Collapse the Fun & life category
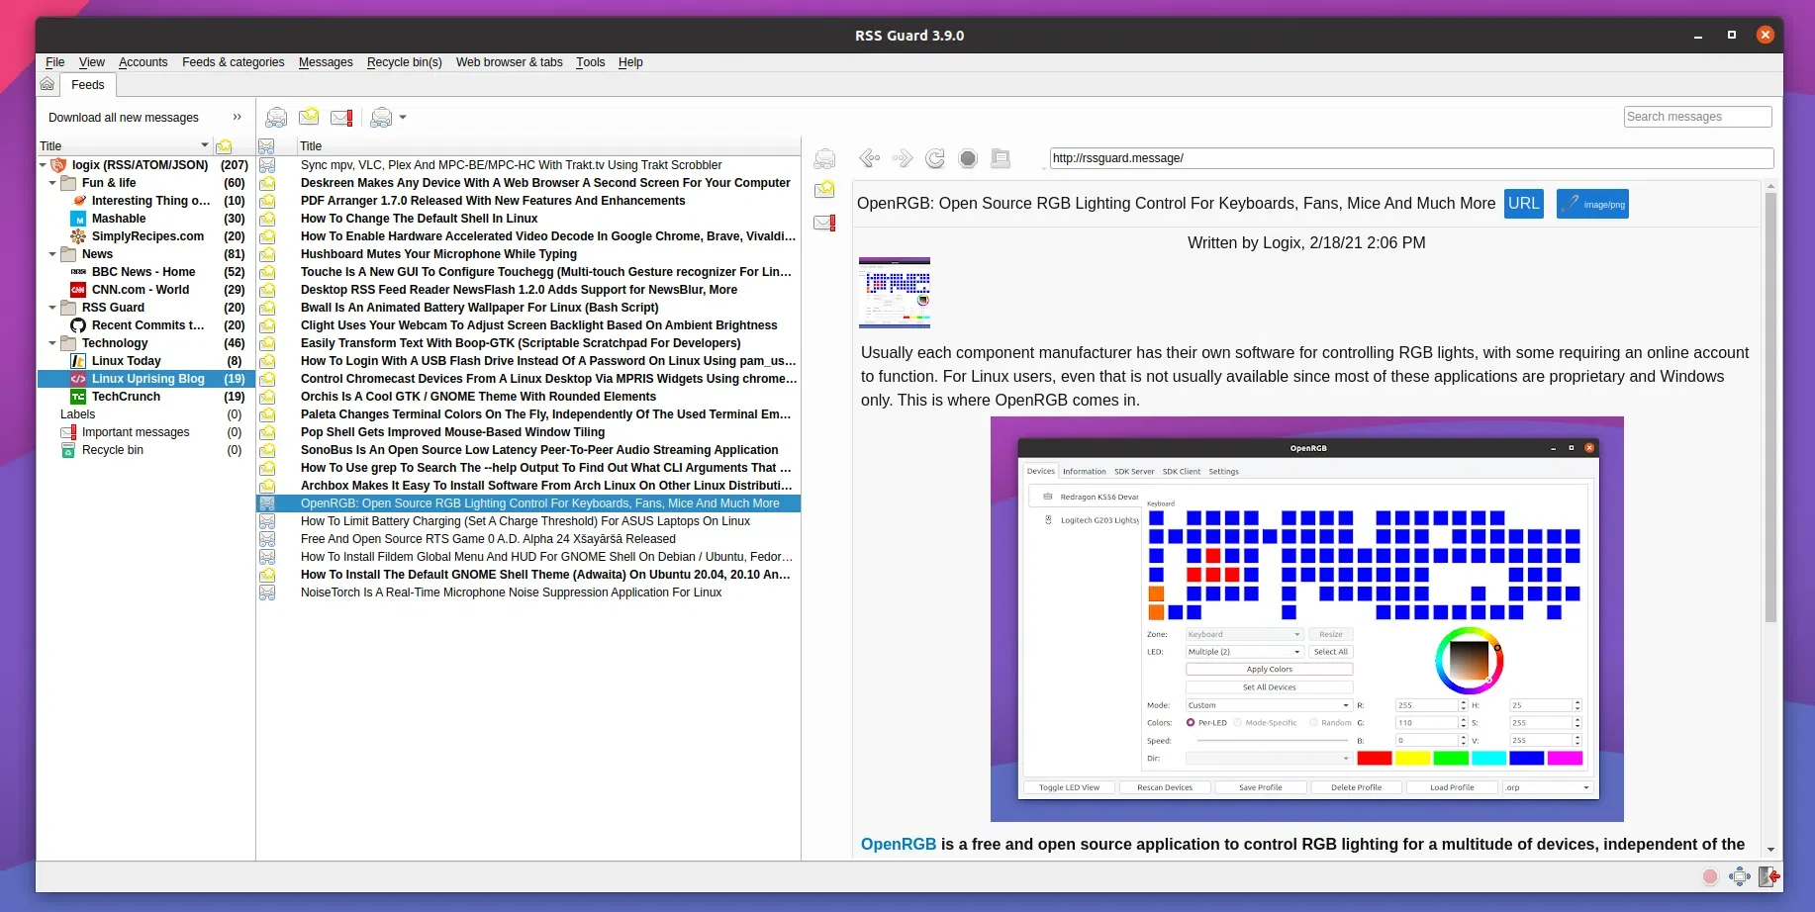The height and width of the screenshot is (912, 1815). pos(53,183)
